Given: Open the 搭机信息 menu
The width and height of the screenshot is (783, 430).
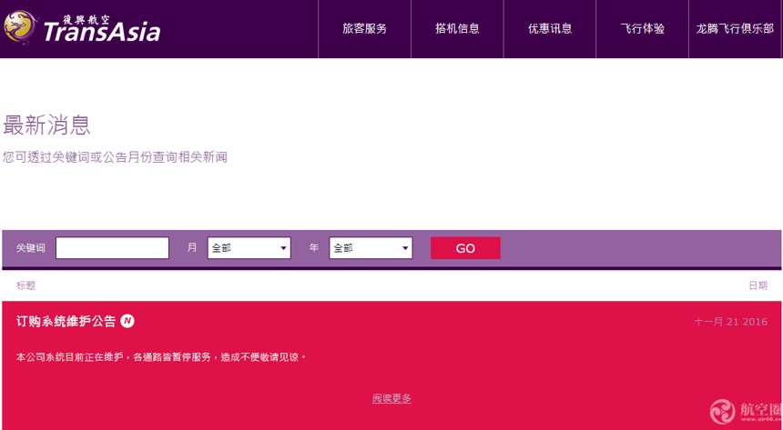Looking at the screenshot, I should (457, 29).
